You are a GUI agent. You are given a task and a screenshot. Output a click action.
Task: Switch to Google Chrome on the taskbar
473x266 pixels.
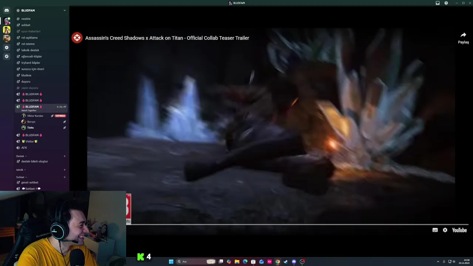(278, 262)
